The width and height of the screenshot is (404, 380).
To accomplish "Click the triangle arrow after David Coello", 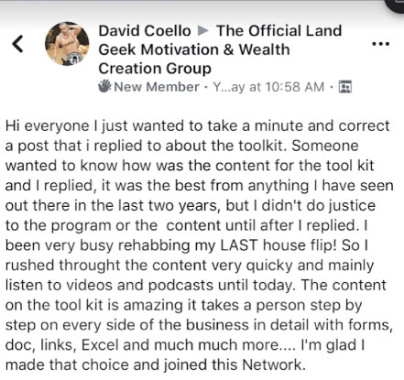I will coord(203,30).
